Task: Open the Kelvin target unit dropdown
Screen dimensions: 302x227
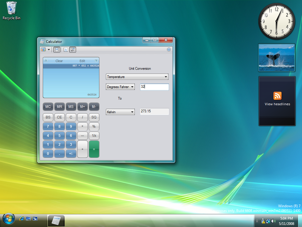Action: pyautogui.click(x=120, y=112)
